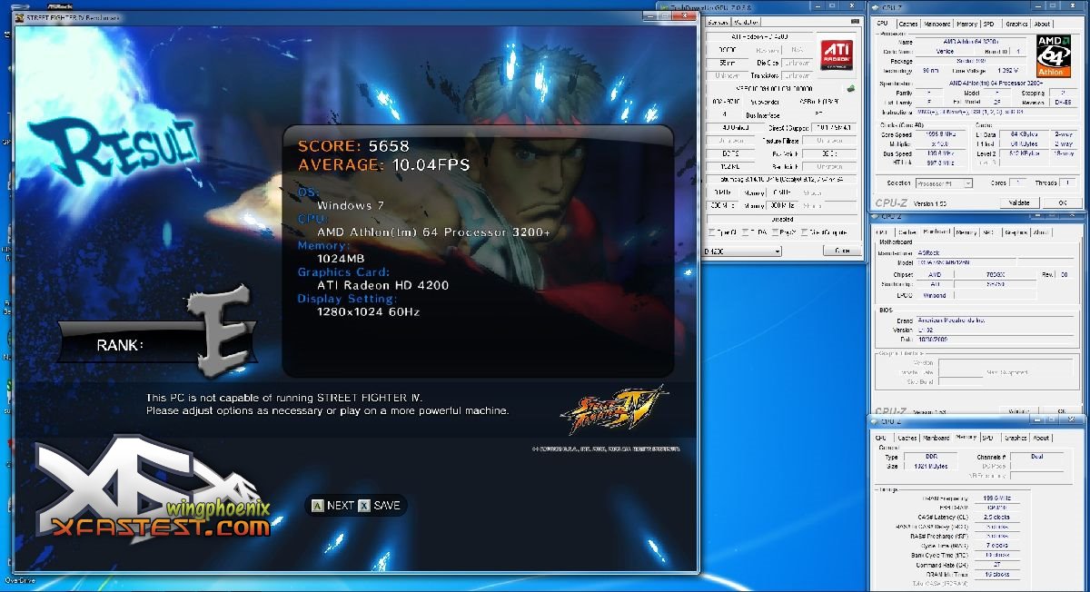Click Validate in the CPU-Z window showing Mainboard info
Viewport: 1090px width, 592px height.
(x=1018, y=411)
